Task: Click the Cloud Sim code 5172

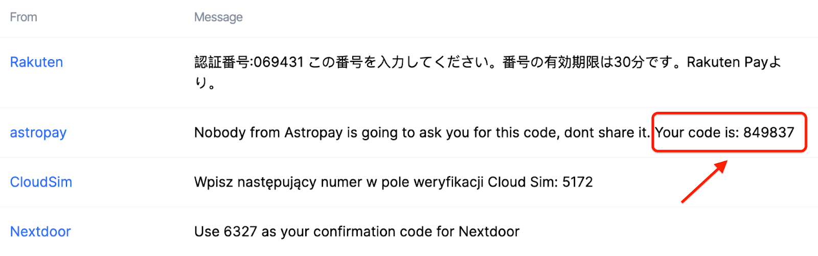Action: coord(577,182)
